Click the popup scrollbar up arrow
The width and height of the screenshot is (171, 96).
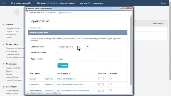(x=131, y=15)
